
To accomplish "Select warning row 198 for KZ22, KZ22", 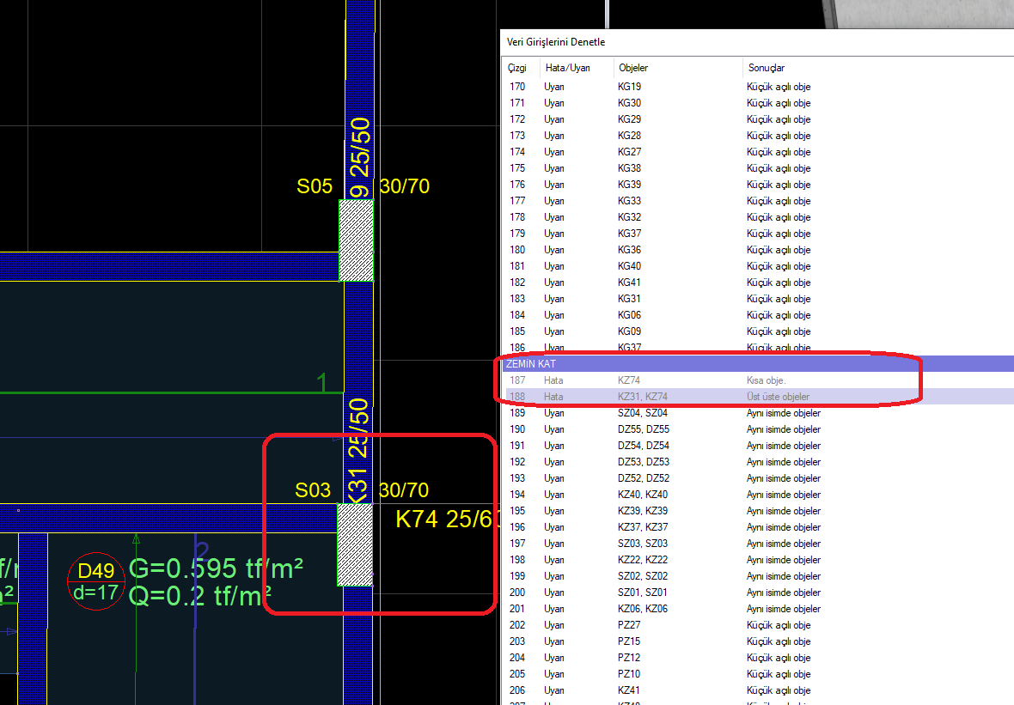I will point(687,560).
